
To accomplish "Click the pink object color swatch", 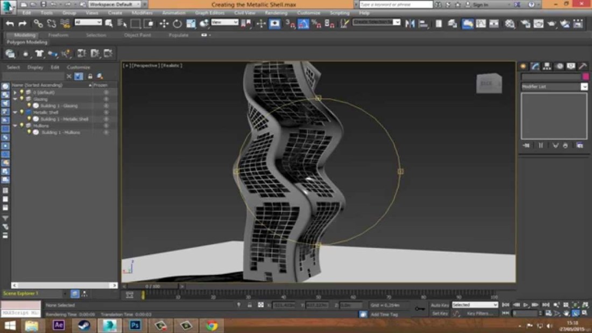I will 586,77.
